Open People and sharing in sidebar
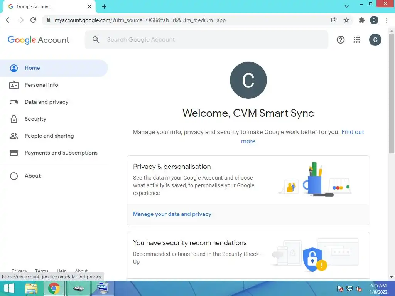Screen dimensions: 395x296 (x=54, y=136)
